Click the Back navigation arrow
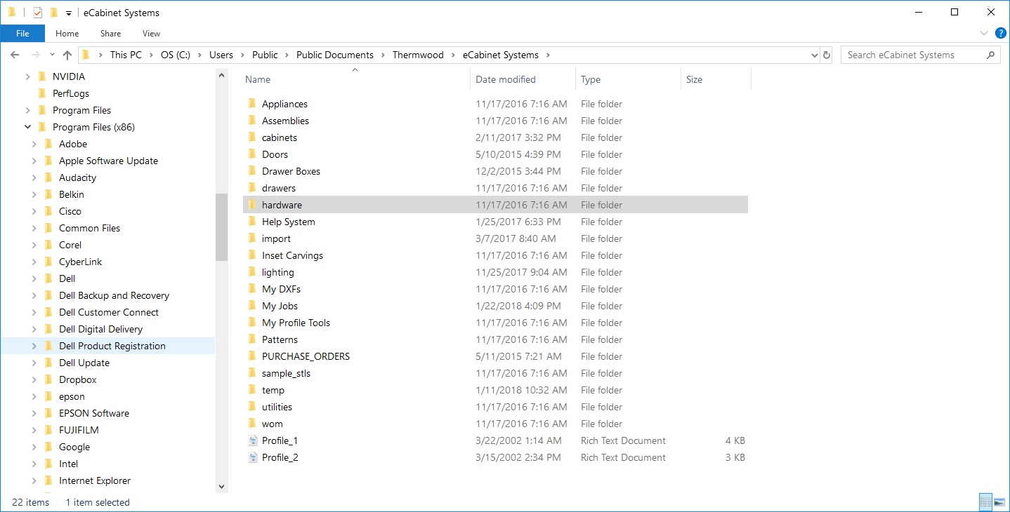 (15, 55)
